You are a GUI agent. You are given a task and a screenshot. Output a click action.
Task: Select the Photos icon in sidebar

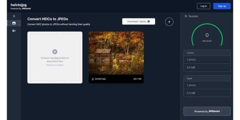(14, 23)
